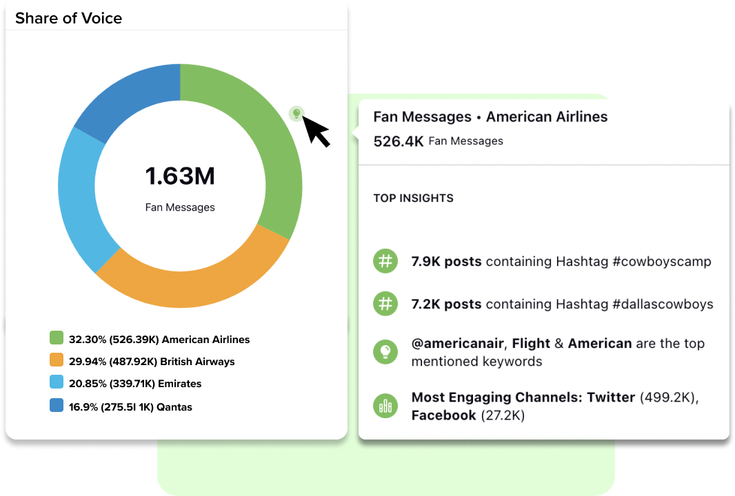
Task: Click the '1.63M' total in the donut center
Action: click(x=180, y=176)
